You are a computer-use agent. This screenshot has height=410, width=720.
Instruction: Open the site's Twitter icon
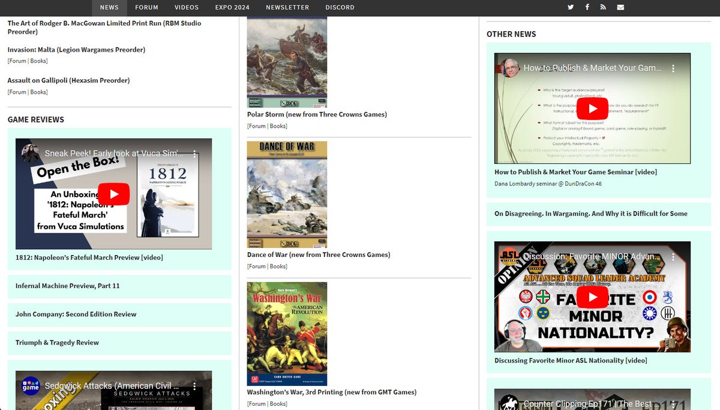point(571,7)
